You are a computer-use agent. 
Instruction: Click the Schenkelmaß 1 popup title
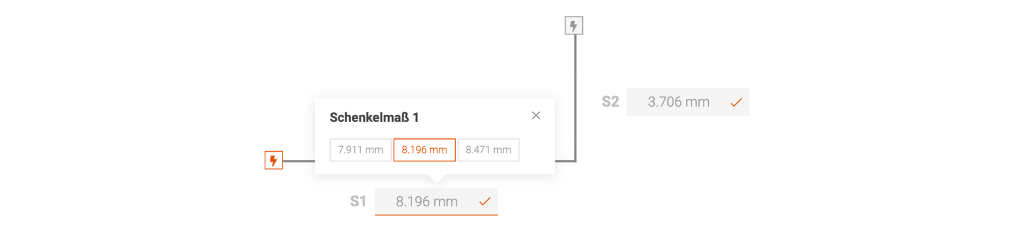point(374,117)
